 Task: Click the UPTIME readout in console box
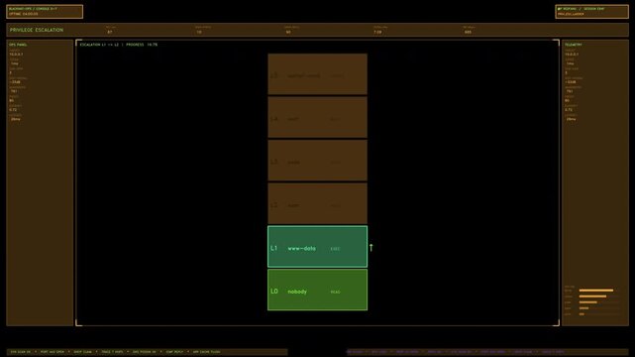(24, 14)
